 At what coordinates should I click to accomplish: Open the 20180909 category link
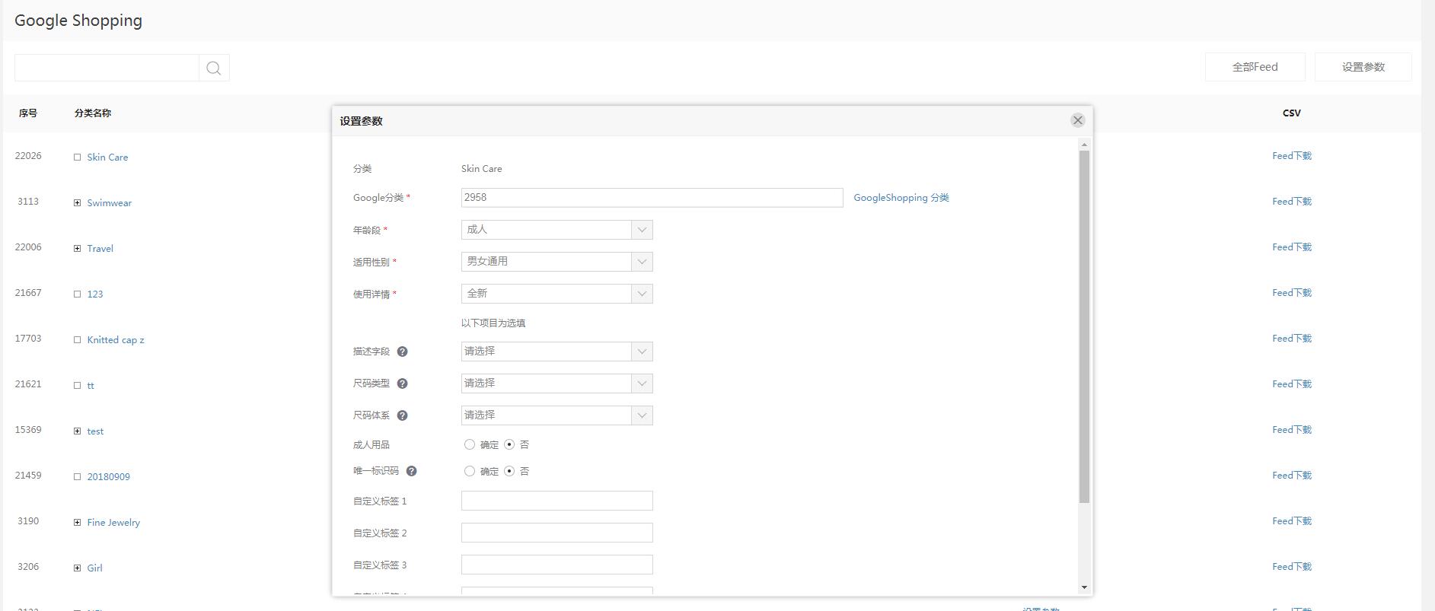(x=108, y=477)
